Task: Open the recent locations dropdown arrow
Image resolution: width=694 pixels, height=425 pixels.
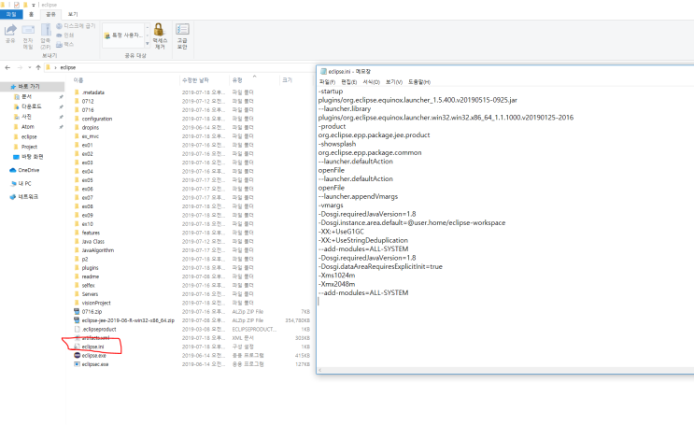Action: (x=29, y=68)
